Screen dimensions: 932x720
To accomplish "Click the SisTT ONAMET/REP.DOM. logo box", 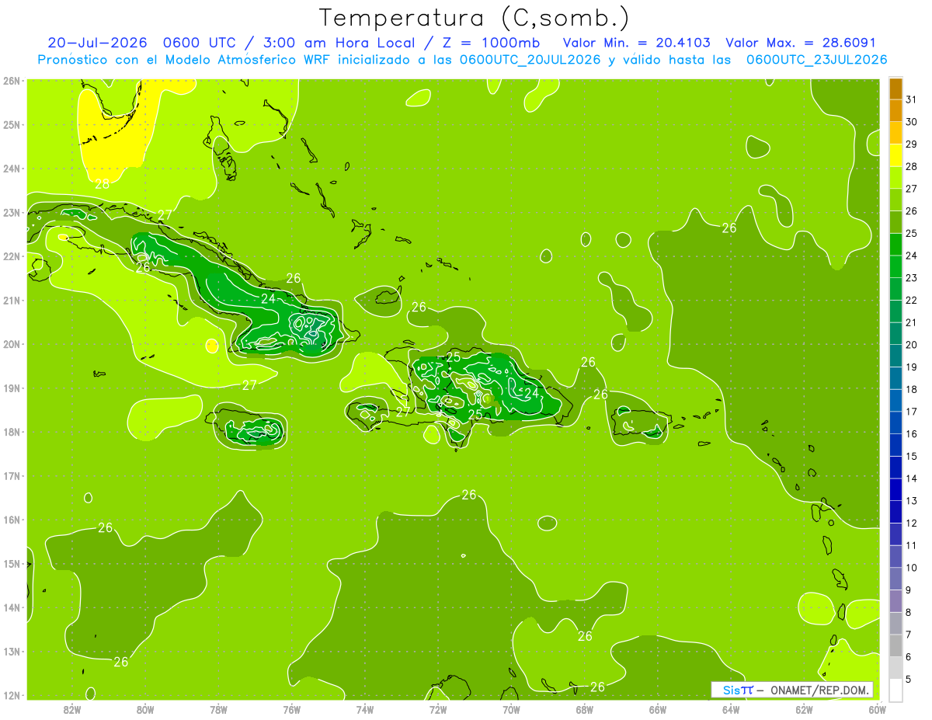I will (x=792, y=690).
